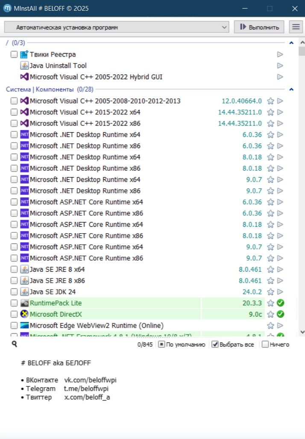Viewport: 305px width, 439px height.
Task: Run .NET Desktop Runtime x86 8.0.18 arrow
Action: tap(280, 168)
